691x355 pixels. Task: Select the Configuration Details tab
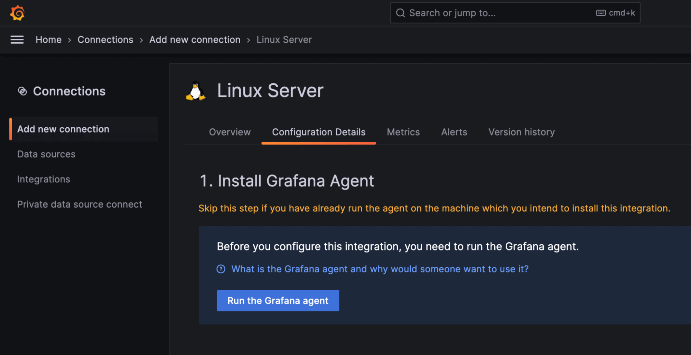[319, 132]
